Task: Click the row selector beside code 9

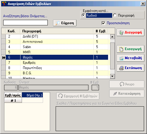Action: [4, 73]
